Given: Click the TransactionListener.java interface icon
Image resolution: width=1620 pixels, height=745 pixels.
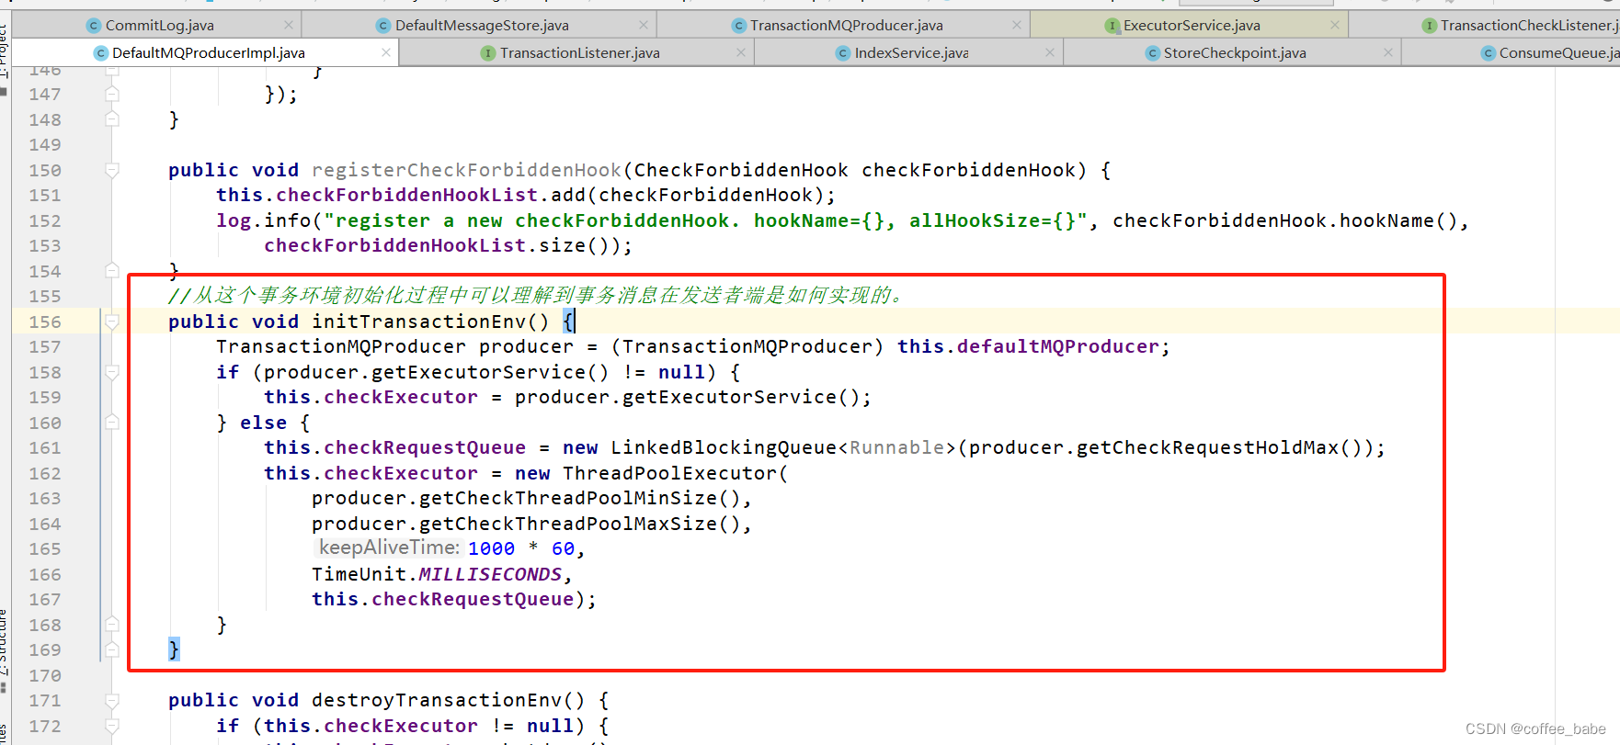Looking at the screenshot, I should pyautogui.click(x=488, y=53).
